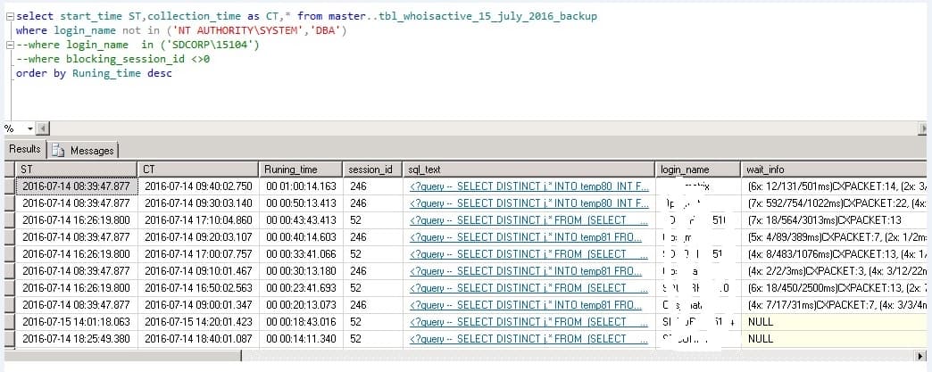Click the Messages tab icon

(x=59, y=151)
